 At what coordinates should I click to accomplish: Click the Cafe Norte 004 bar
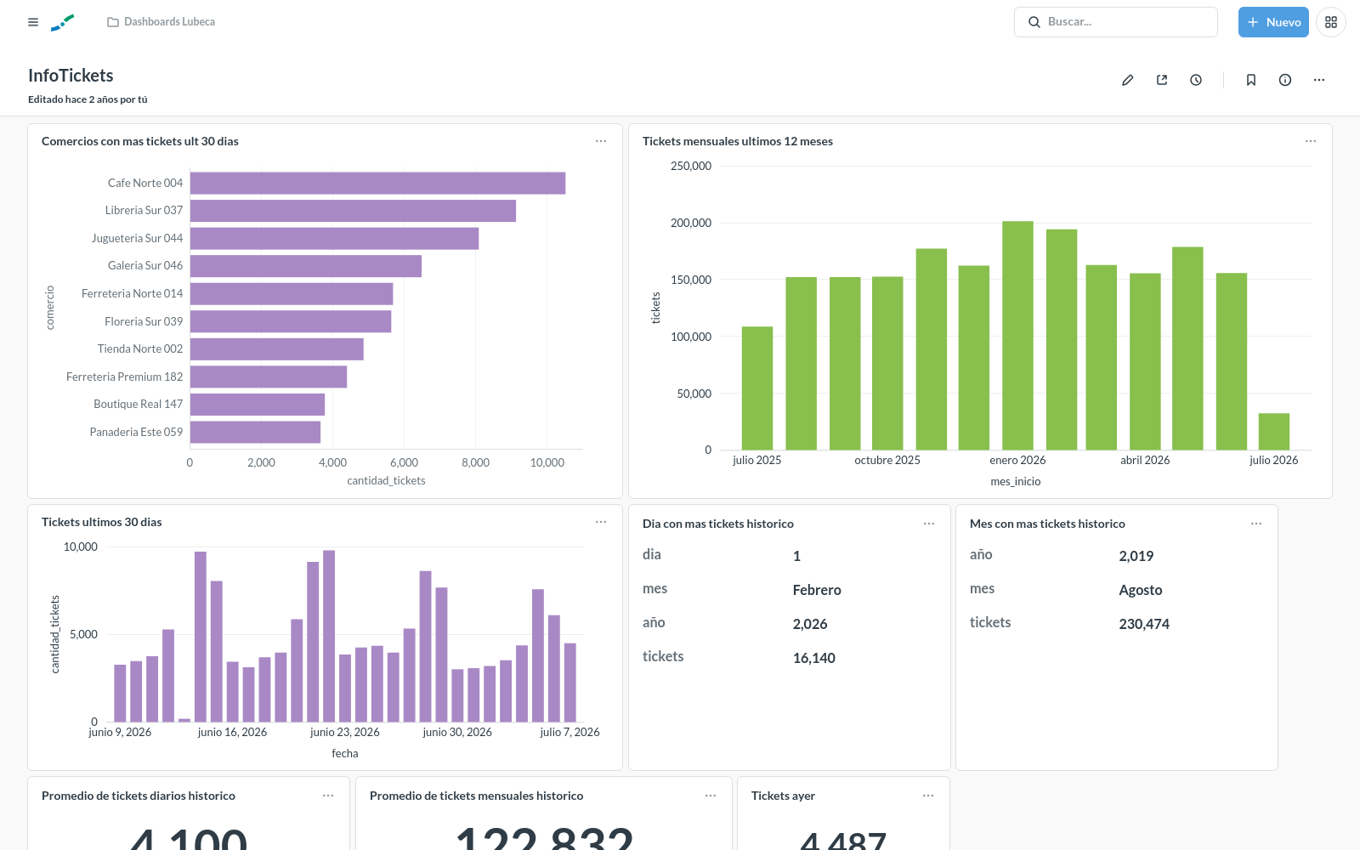[x=377, y=184]
